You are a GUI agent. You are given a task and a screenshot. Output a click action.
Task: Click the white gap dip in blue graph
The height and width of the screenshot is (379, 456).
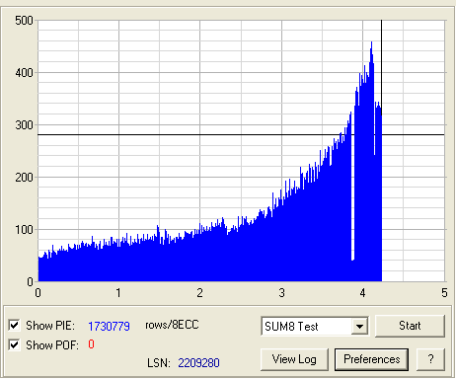coord(352,197)
